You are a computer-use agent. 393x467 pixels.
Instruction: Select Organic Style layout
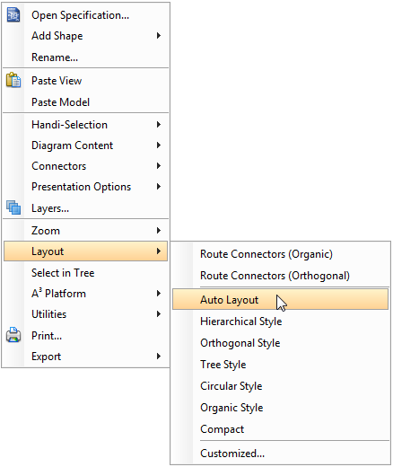click(280, 408)
